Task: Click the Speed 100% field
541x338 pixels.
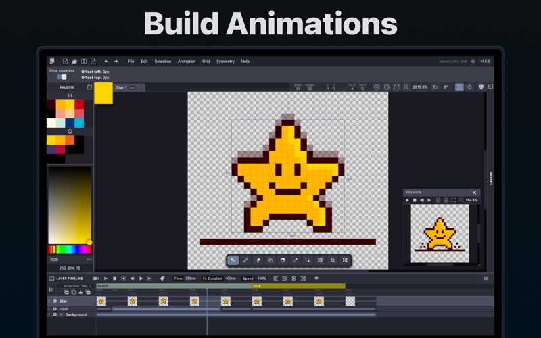Action: (262, 279)
